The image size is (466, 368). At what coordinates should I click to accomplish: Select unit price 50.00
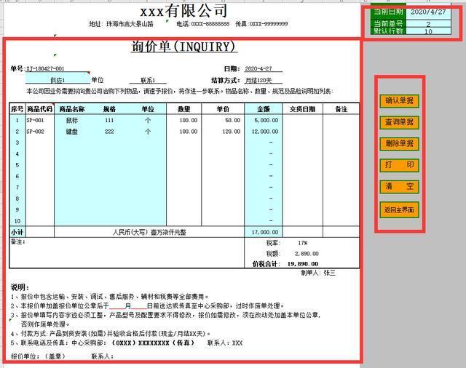(233, 120)
